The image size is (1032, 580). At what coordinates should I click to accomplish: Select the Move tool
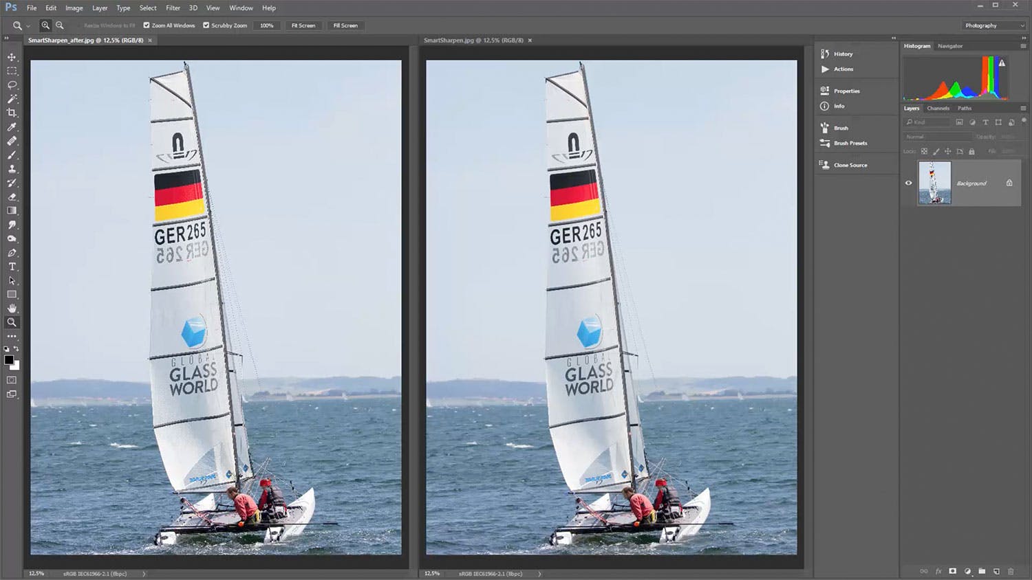pyautogui.click(x=12, y=57)
